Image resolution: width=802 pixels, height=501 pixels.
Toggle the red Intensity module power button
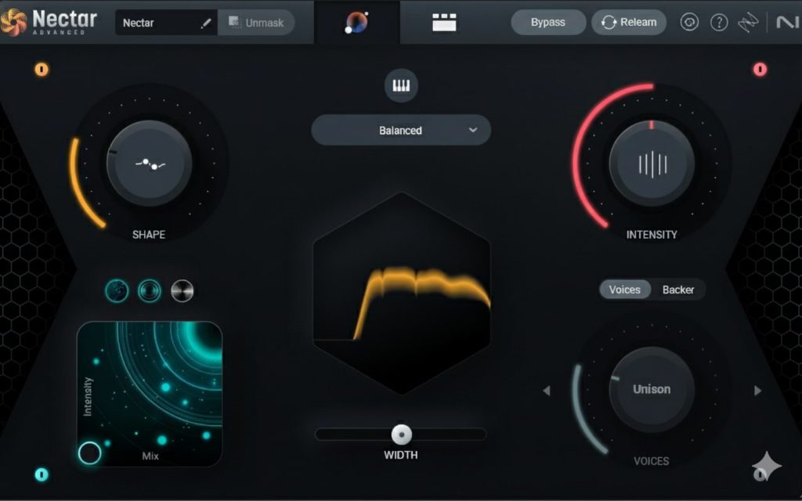click(x=760, y=70)
